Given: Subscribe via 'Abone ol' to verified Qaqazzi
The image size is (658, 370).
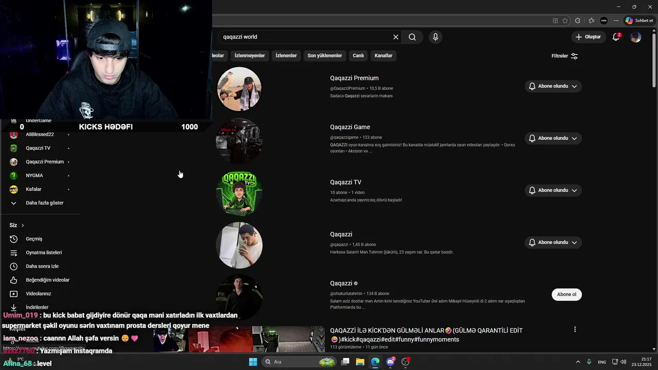Looking at the screenshot, I should tap(566, 294).
